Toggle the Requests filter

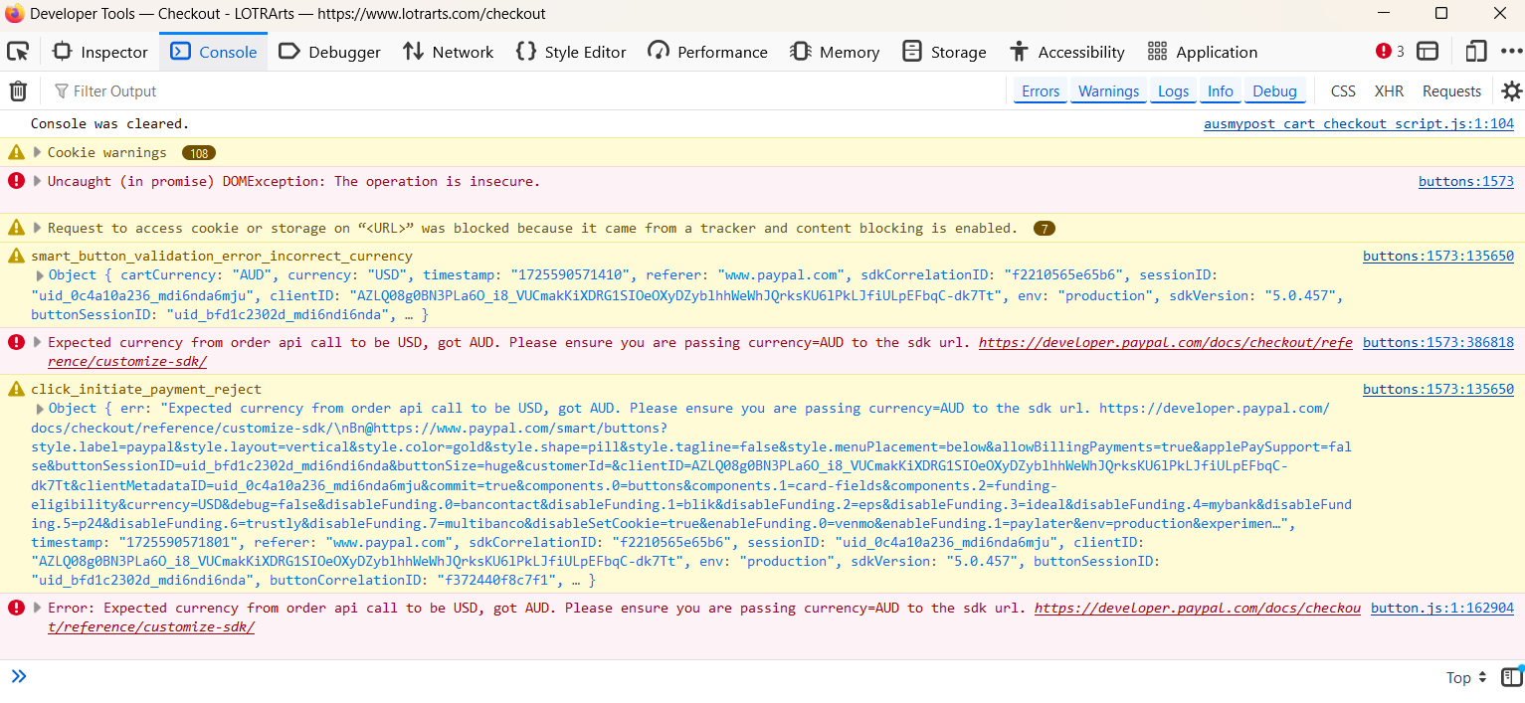point(1451,91)
